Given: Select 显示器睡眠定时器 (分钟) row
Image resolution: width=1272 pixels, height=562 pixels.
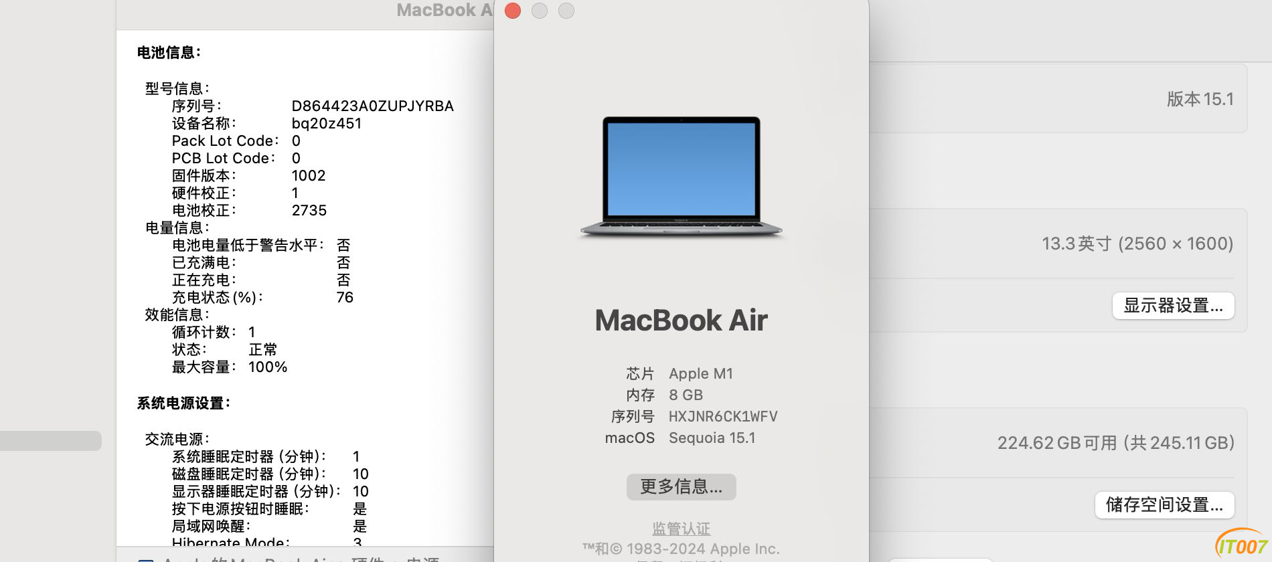Looking at the screenshot, I should point(270,491).
